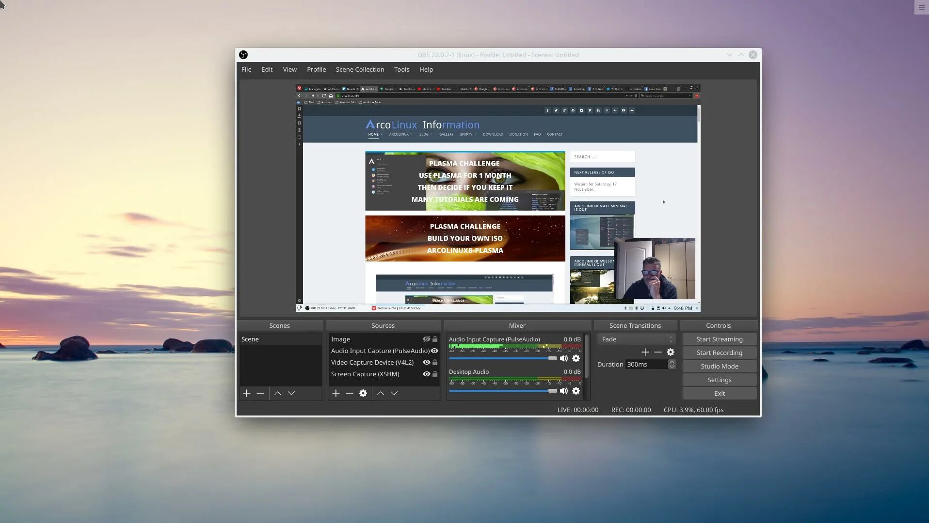This screenshot has width=929, height=523.
Task: Move source up in Sources list
Action: (381, 393)
